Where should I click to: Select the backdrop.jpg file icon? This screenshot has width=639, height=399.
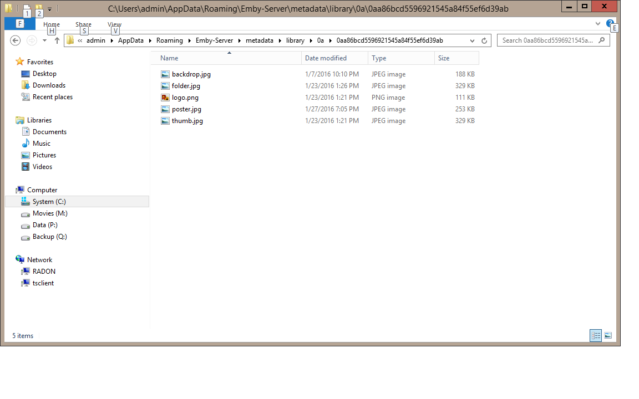pyautogui.click(x=165, y=74)
